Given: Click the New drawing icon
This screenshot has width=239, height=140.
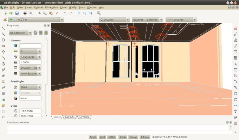Looking at the screenshot, I should [x=5, y=13].
